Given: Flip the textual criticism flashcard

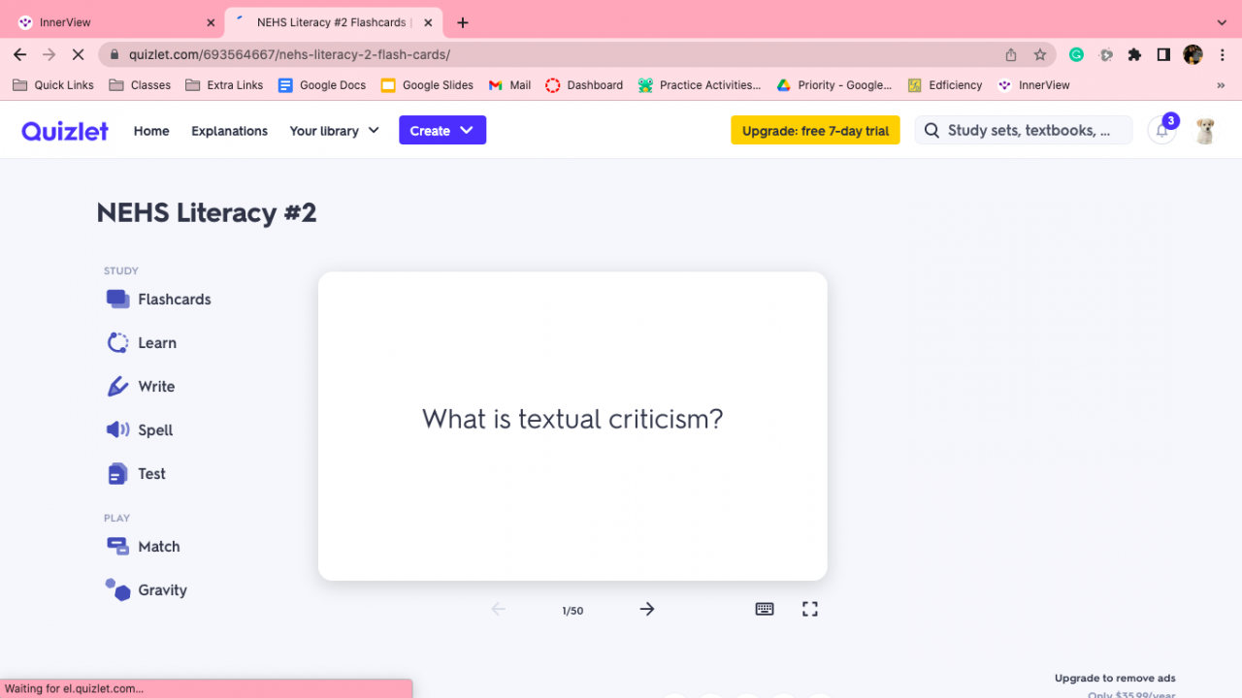Looking at the screenshot, I should point(572,426).
